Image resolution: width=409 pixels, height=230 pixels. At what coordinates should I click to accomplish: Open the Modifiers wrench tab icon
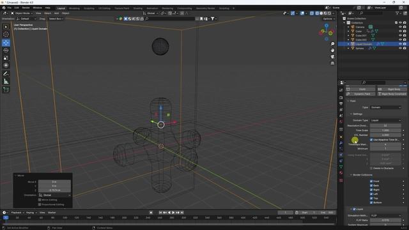click(x=341, y=143)
